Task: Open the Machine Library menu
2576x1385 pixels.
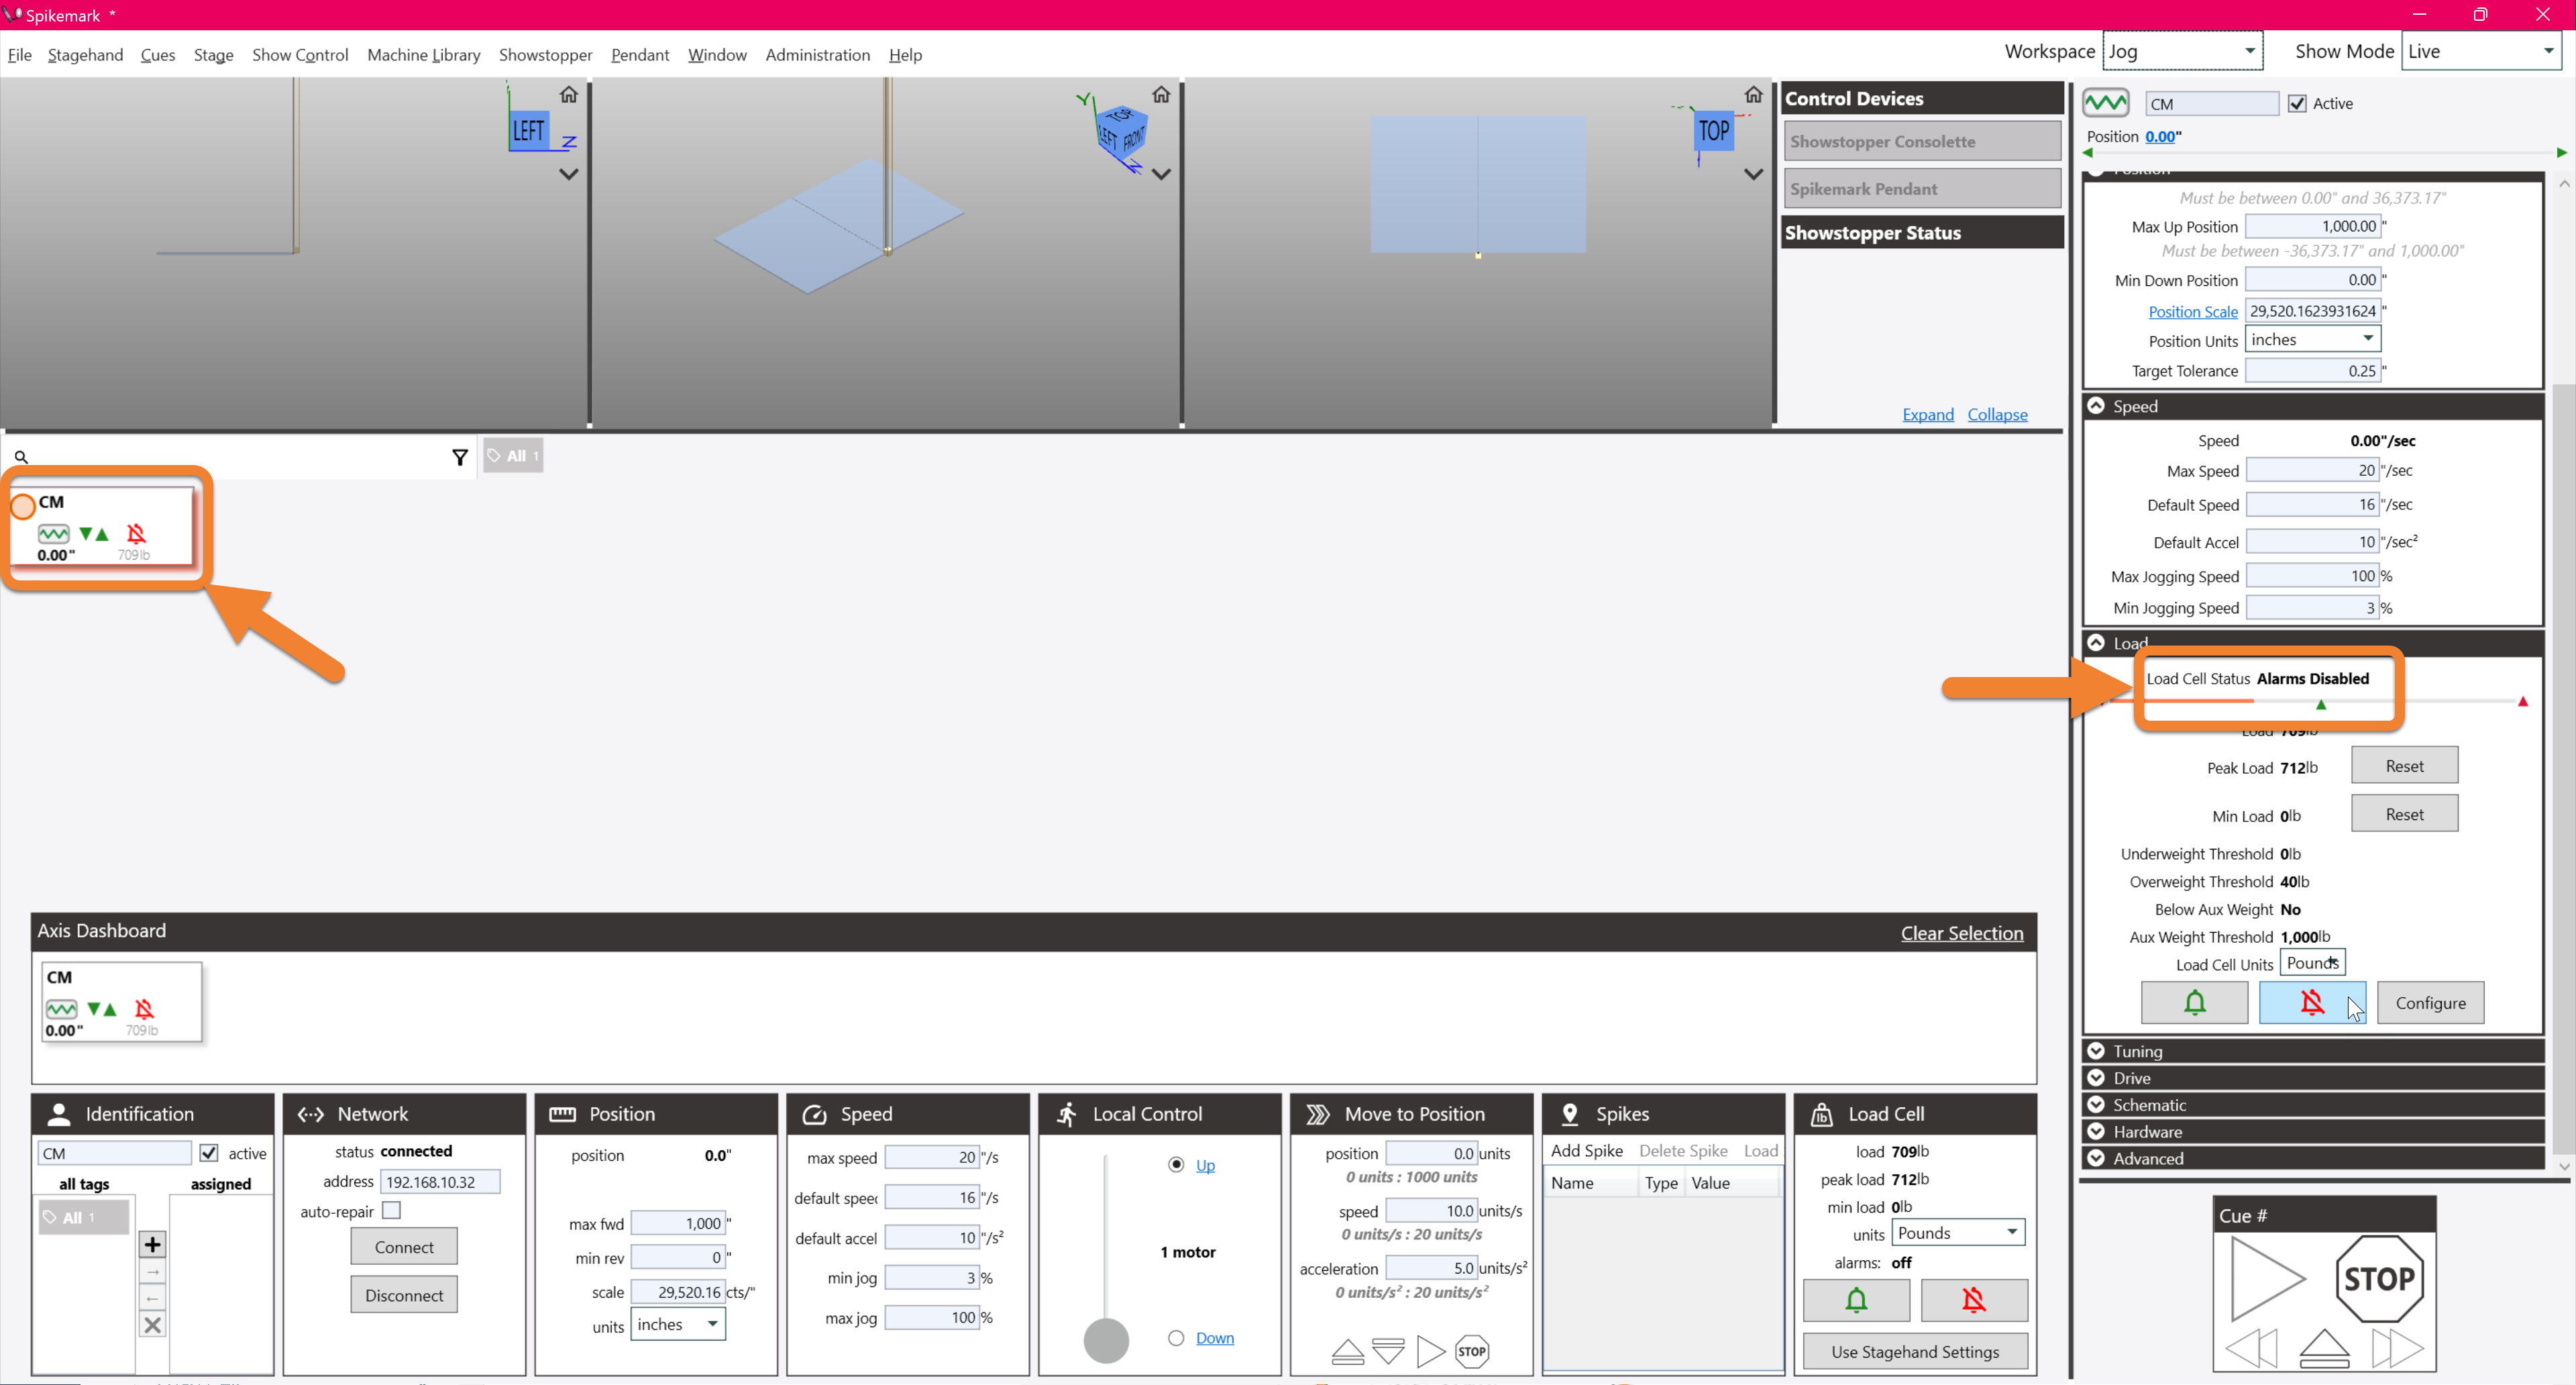Action: click(423, 55)
